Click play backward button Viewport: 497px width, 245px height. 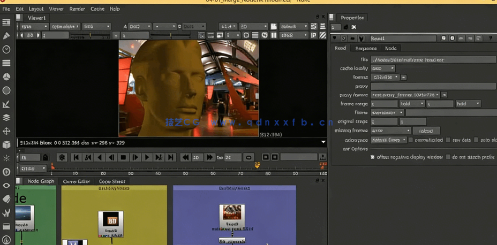pyautogui.click(x=100, y=157)
